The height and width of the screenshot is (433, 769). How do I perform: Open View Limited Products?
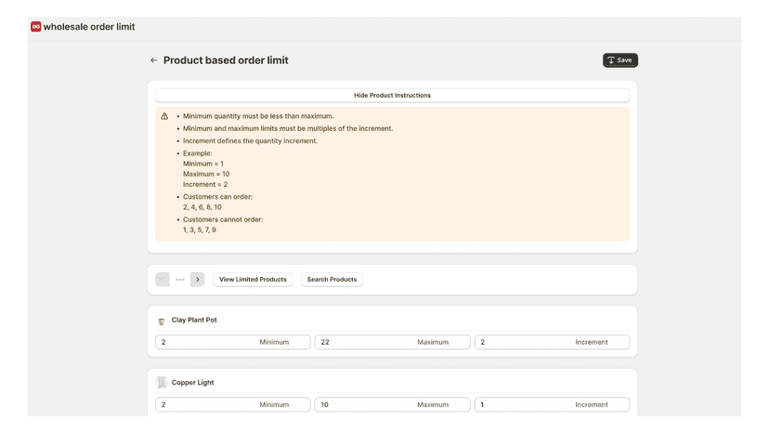pos(253,280)
